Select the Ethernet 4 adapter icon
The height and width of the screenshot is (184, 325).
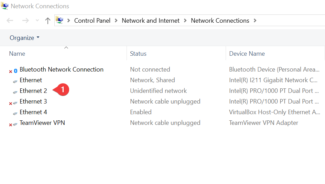pos(15,113)
